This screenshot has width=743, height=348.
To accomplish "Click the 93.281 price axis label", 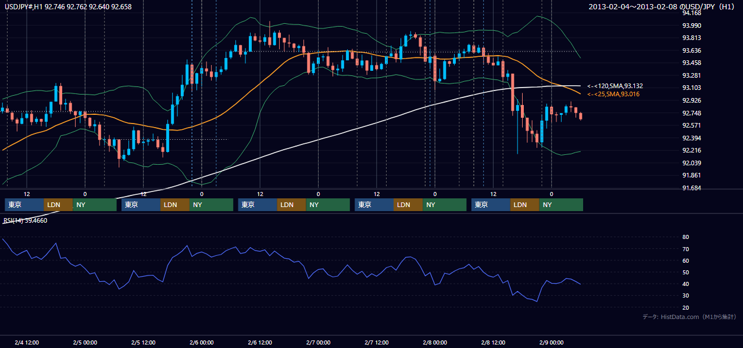I will pyautogui.click(x=691, y=75).
